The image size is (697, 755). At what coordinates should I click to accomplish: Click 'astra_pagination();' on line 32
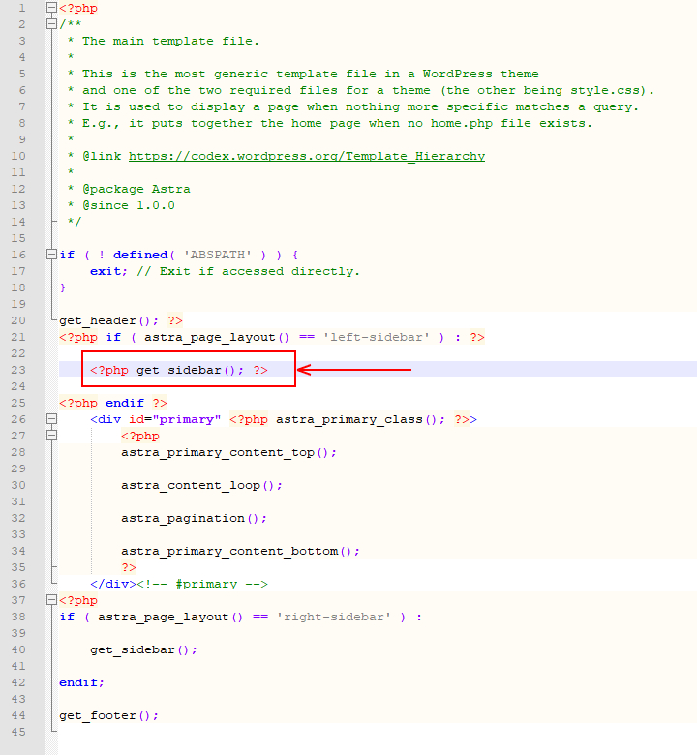pos(195,519)
